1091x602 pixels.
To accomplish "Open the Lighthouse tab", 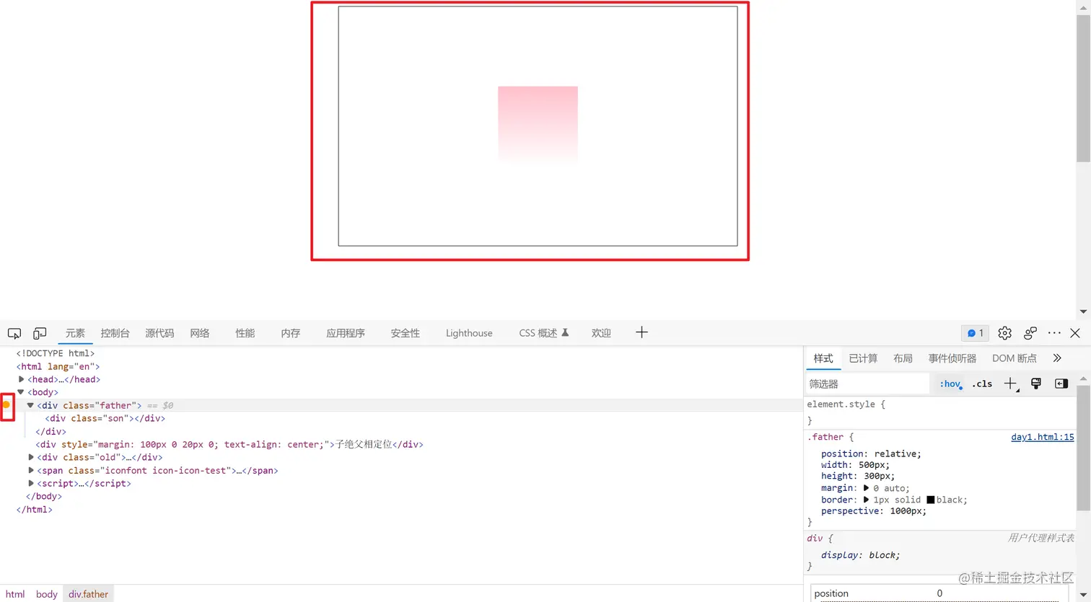I will coord(469,333).
